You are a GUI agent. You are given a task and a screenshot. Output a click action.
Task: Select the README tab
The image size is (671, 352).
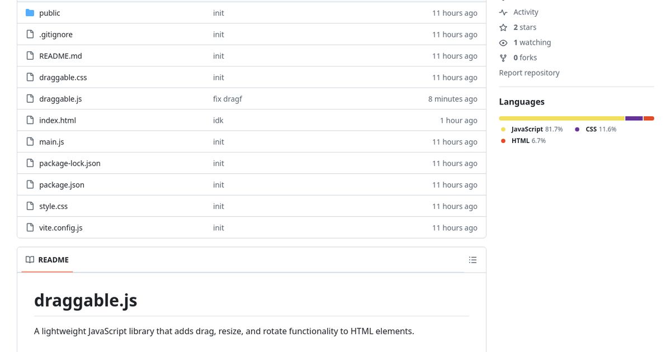48,260
